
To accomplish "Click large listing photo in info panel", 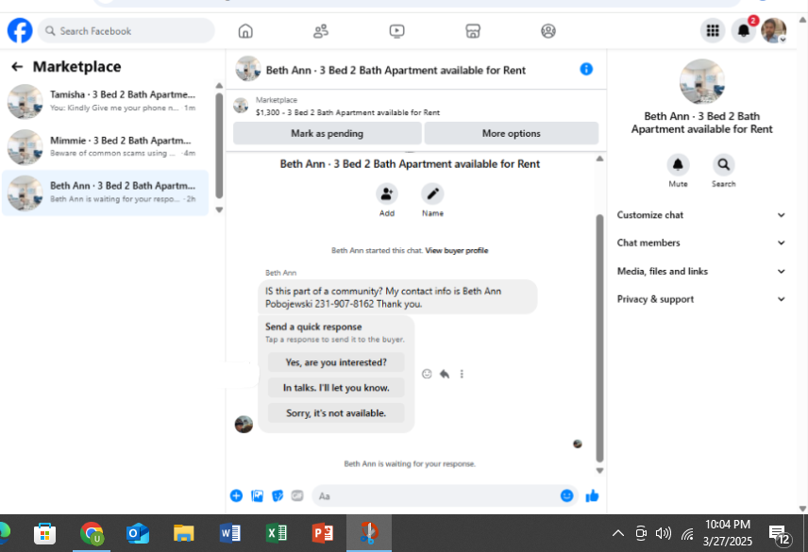I will 701,81.
